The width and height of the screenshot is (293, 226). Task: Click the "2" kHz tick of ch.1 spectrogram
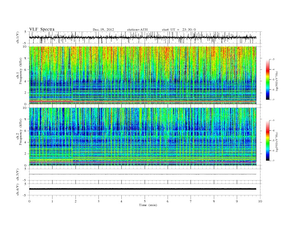(x=26, y=93)
